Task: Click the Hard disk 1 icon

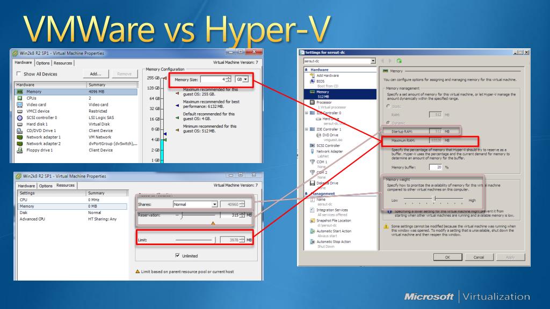Action: click(x=20, y=124)
